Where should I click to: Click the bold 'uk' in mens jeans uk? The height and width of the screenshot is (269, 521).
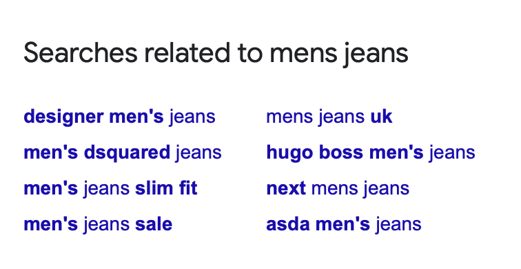tap(382, 117)
